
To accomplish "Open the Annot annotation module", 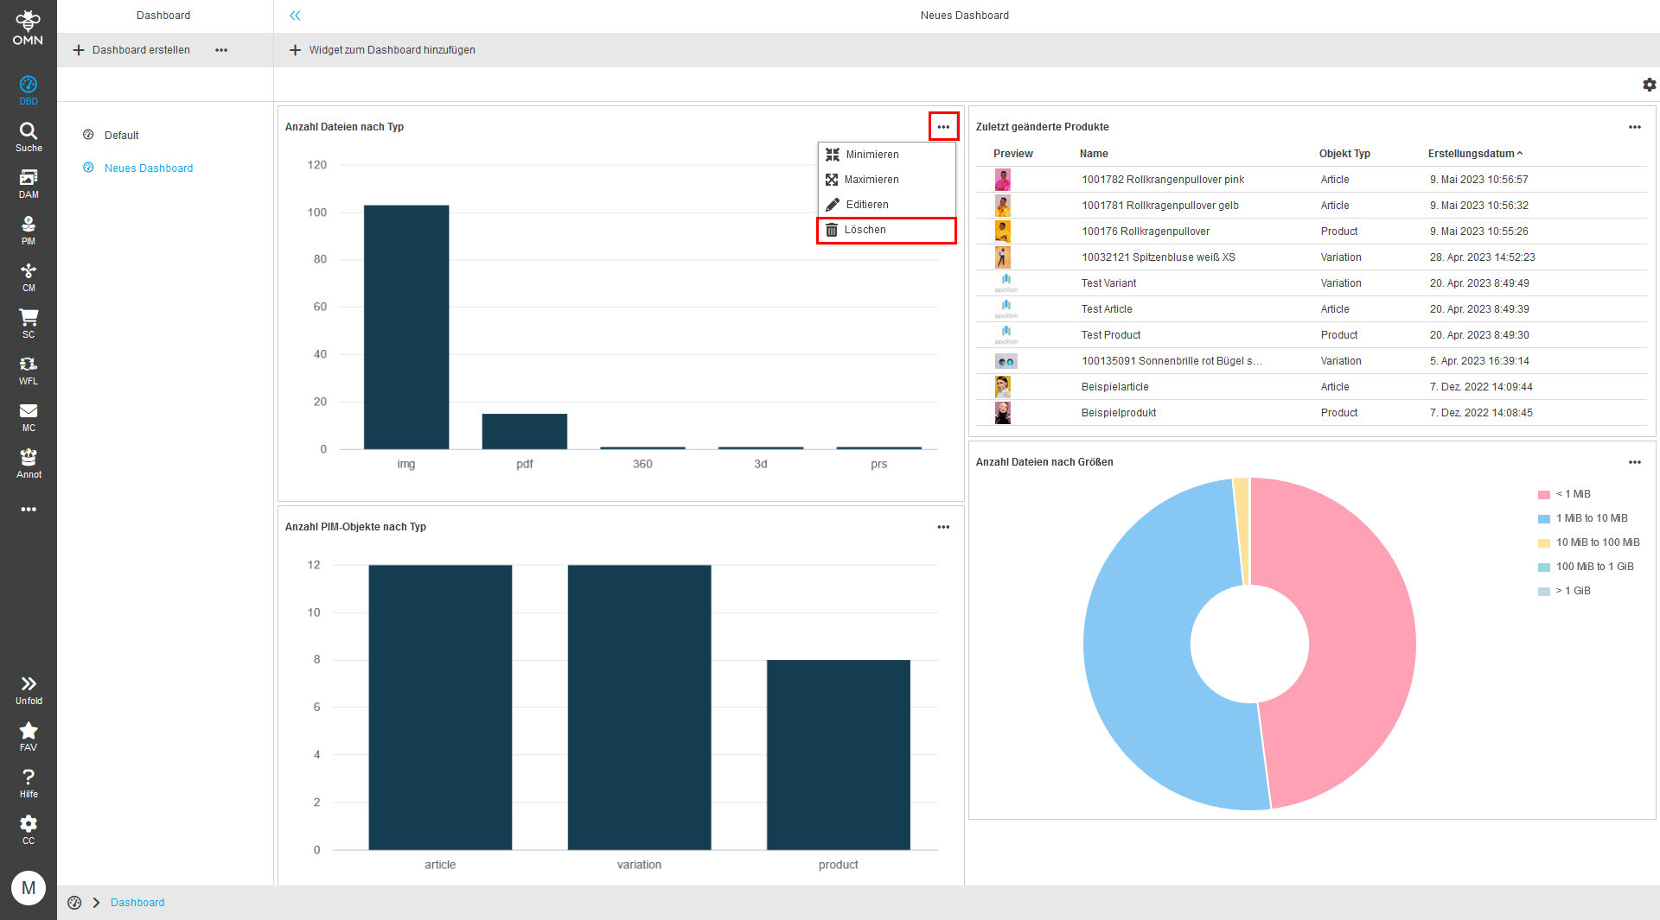I will click(29, 463).
